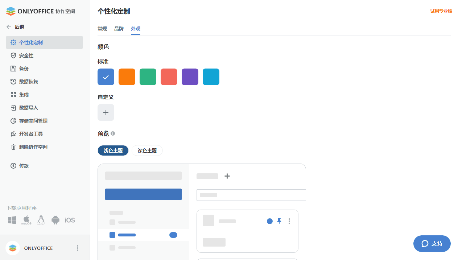Select the 外观 tab
This screenshot has height=260, width=454.
coord(136,29)
